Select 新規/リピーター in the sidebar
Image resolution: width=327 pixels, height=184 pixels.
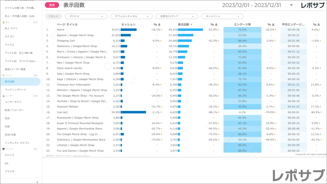[14, 110]
